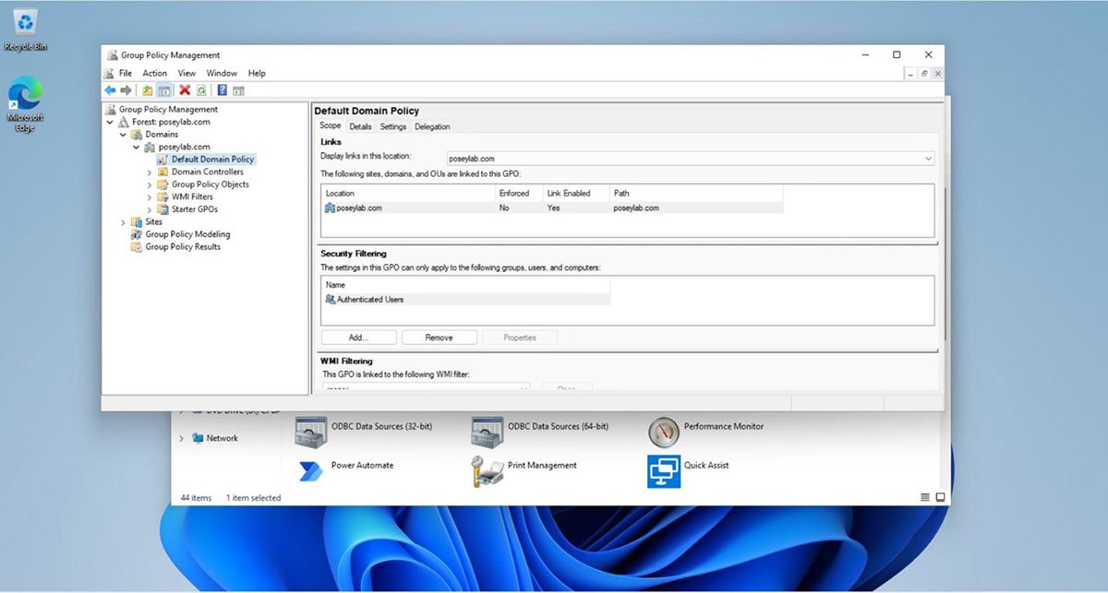Open the Action menu

click(153, 73)
